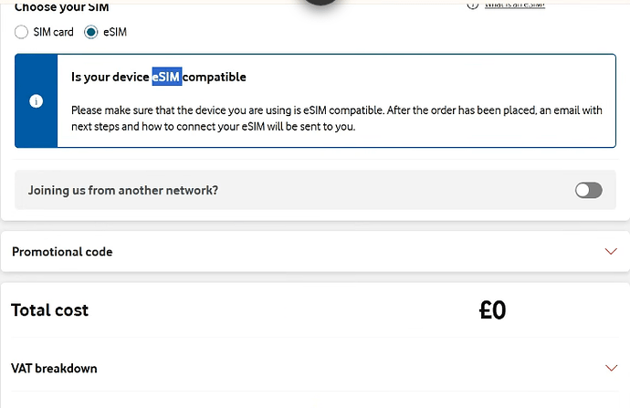Viewport: 630px width, 408px height.
Task: Select the eSIM radio option
Action: (90, 32)
